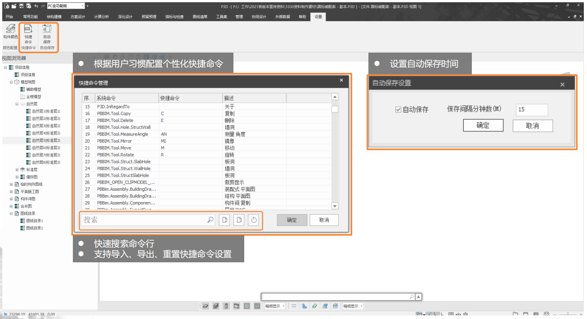Click the import shortcuts icon beside search
This screenshot has width=587, height=319.
[x=224, y=220]
